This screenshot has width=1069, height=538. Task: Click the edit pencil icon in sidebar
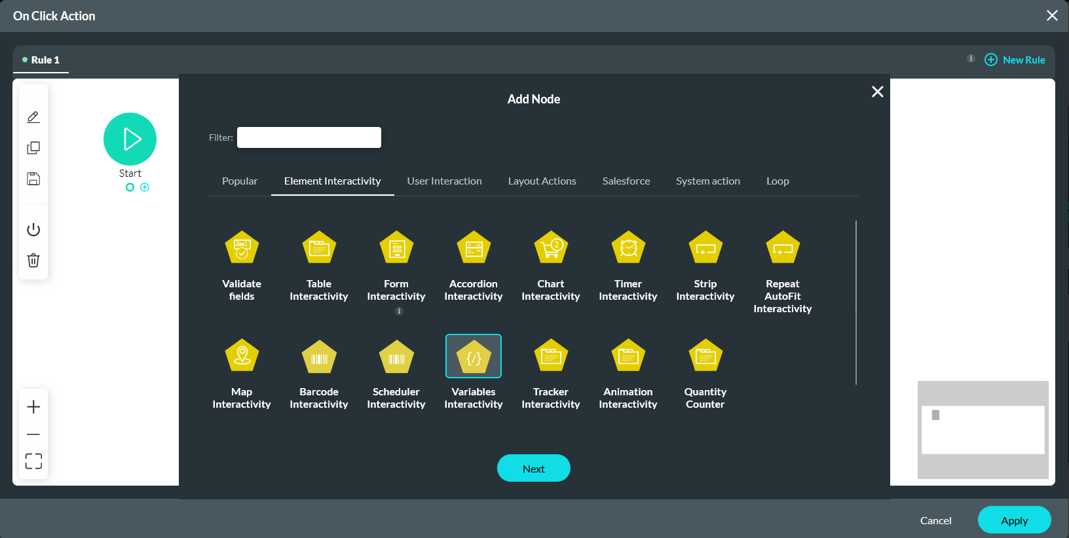33,117
